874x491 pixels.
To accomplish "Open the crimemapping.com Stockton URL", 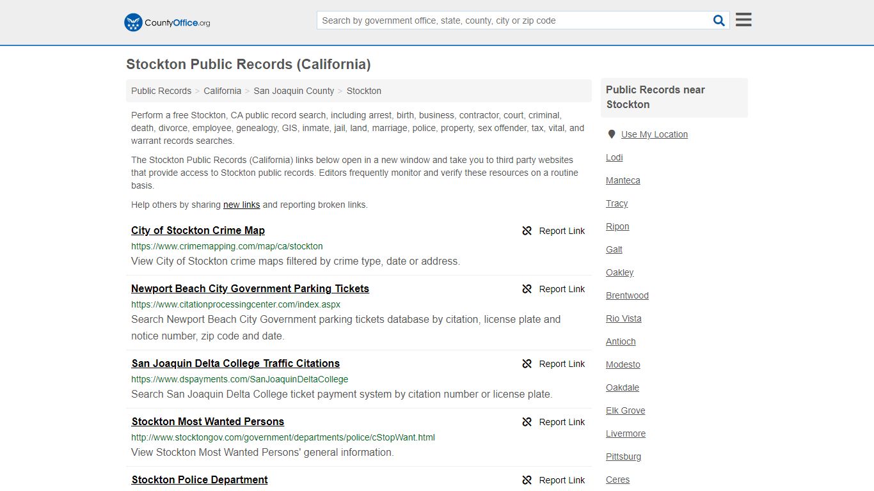I will pyautogui.click(x=227, y=246).
